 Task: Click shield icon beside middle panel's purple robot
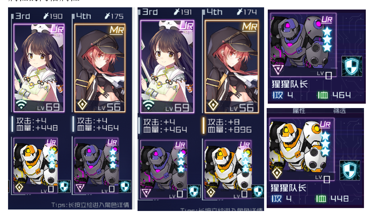point(194,191)
